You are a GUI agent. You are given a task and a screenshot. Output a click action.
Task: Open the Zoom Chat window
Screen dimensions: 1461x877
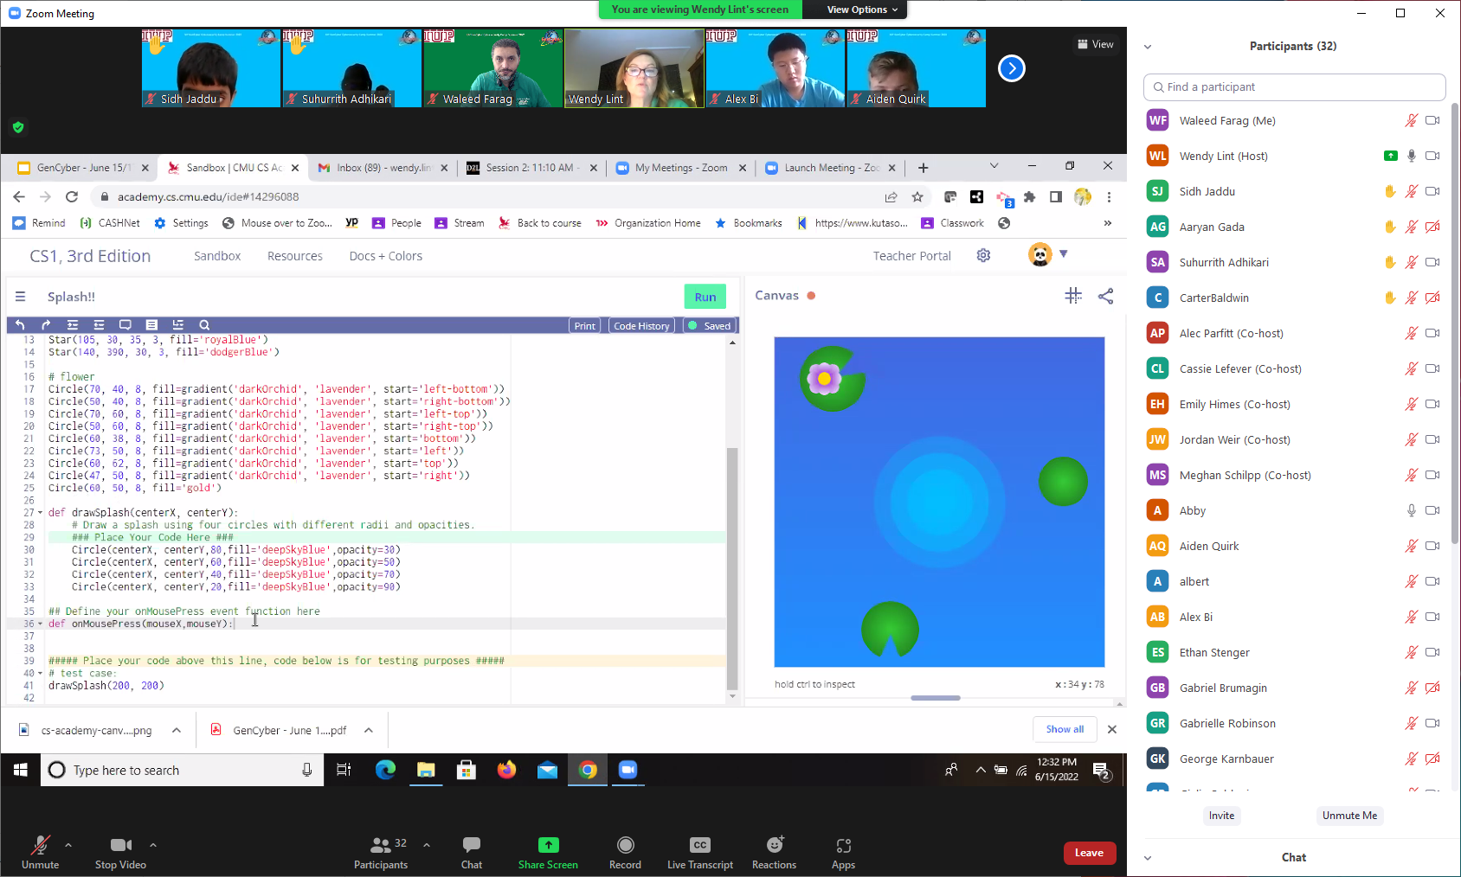click(x=472, y=852)
